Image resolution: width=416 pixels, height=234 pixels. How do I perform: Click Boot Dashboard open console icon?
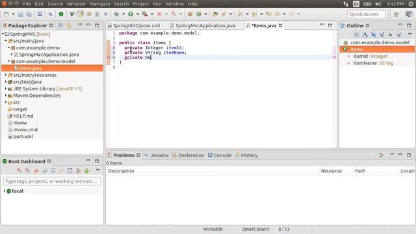coord(53,170)
